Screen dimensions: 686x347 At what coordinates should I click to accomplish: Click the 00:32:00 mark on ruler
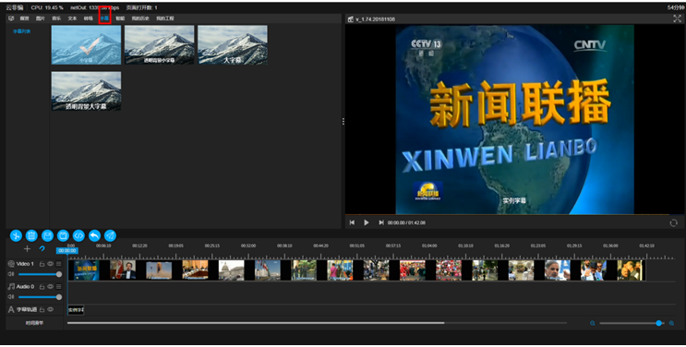248,245
